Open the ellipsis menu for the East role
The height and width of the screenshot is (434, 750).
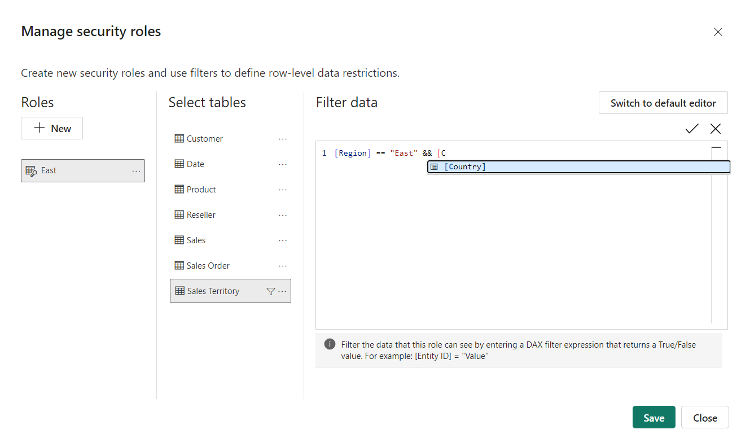[x=135, y=170]
